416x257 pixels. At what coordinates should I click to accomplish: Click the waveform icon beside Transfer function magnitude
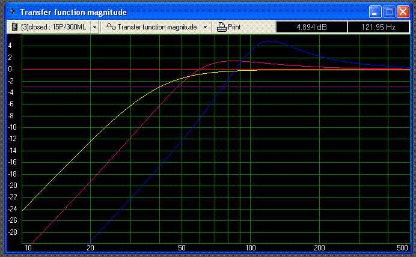tap(111, 27)
